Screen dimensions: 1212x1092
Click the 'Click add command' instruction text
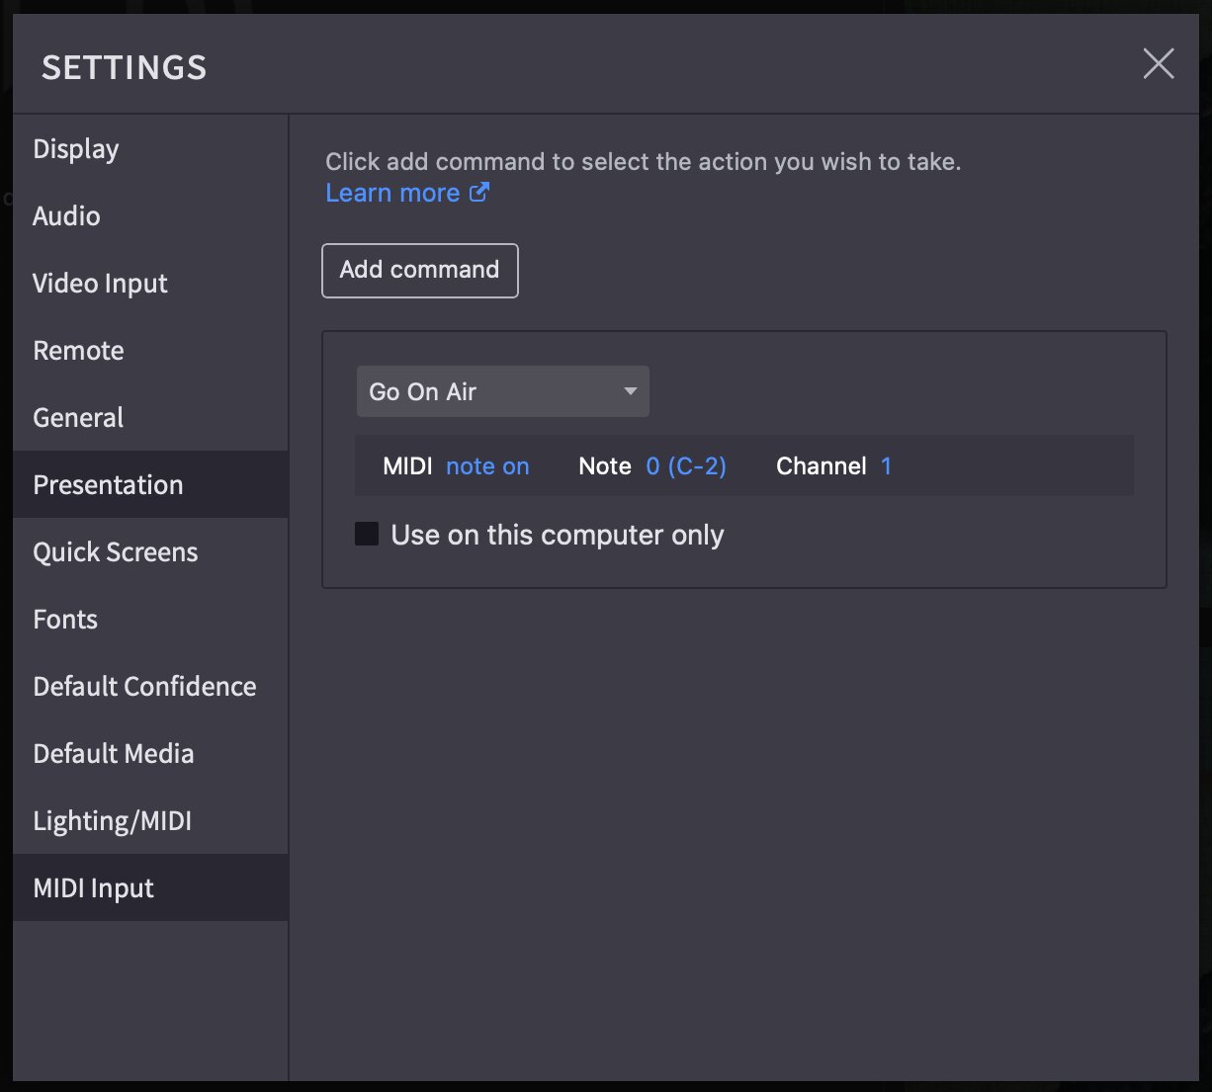tap(644, 161)
